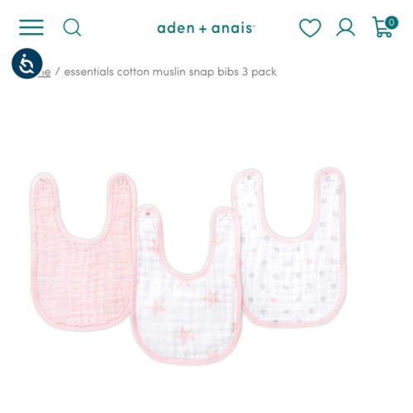Click the aden + anais logo

point(206,28)
